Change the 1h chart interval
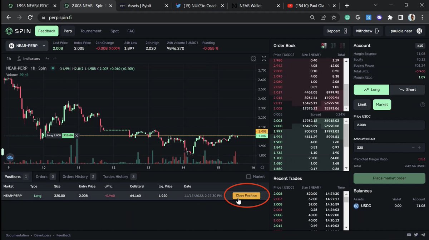429x240 pixels. point(9,58)
